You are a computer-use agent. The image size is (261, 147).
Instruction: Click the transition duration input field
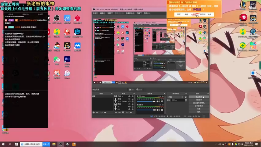(178, 100)
